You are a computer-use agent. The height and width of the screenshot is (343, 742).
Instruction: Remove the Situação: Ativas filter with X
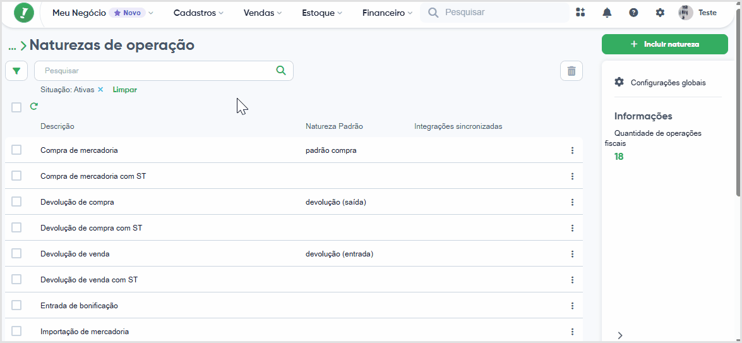coord(100,90)
